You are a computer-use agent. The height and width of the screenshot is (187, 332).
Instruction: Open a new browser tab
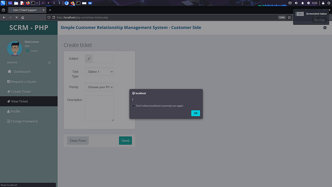pyautogui.click(x=50, y=10)
